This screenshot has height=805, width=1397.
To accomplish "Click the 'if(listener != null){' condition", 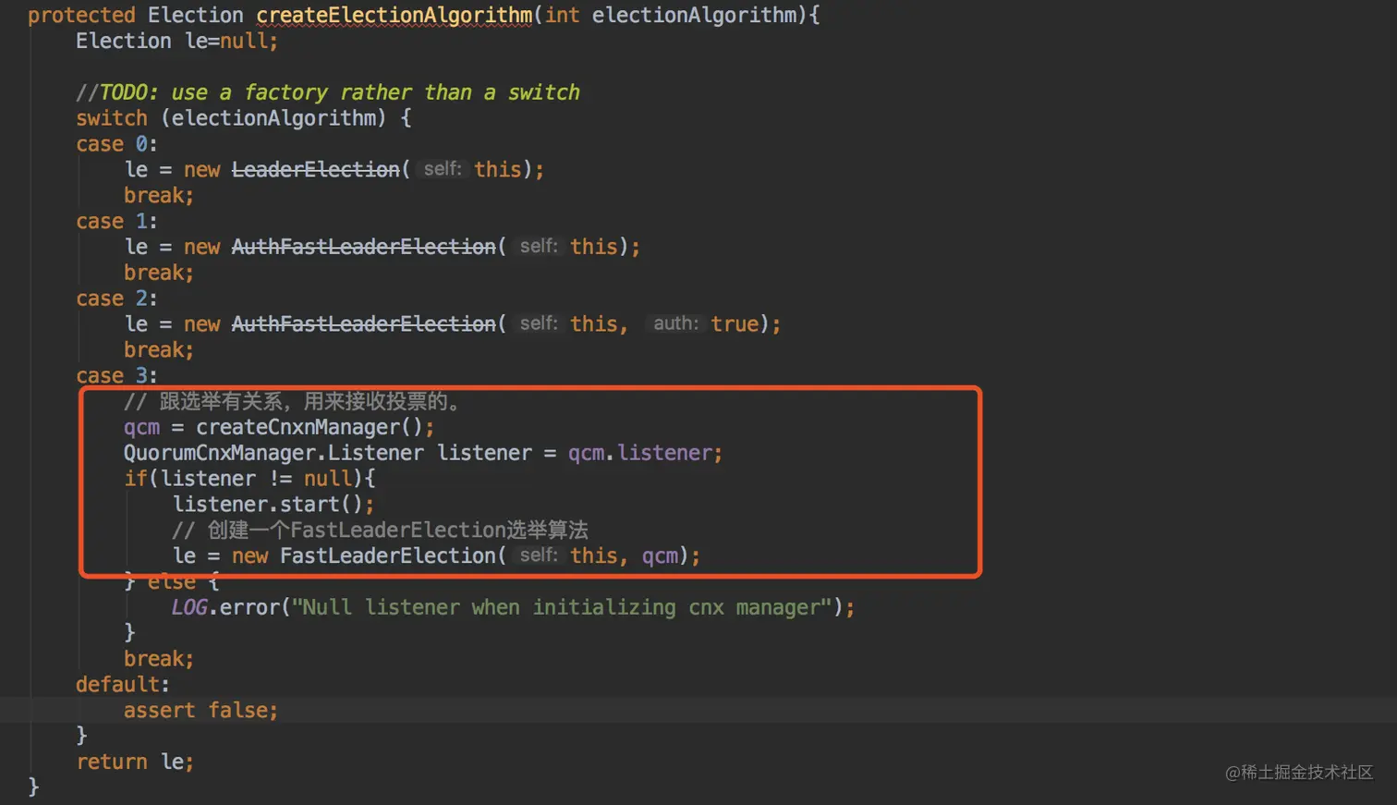I will [x=249, y=479].
